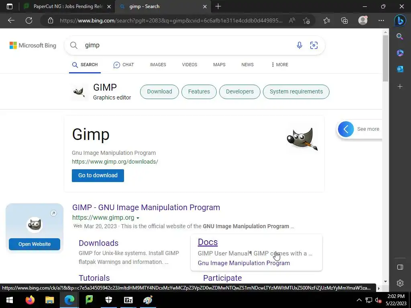Image resolution: width=411 pixels, height=308 pixels.
Task: Open the tab actions menu icon
Action: [x=10, y=6]
